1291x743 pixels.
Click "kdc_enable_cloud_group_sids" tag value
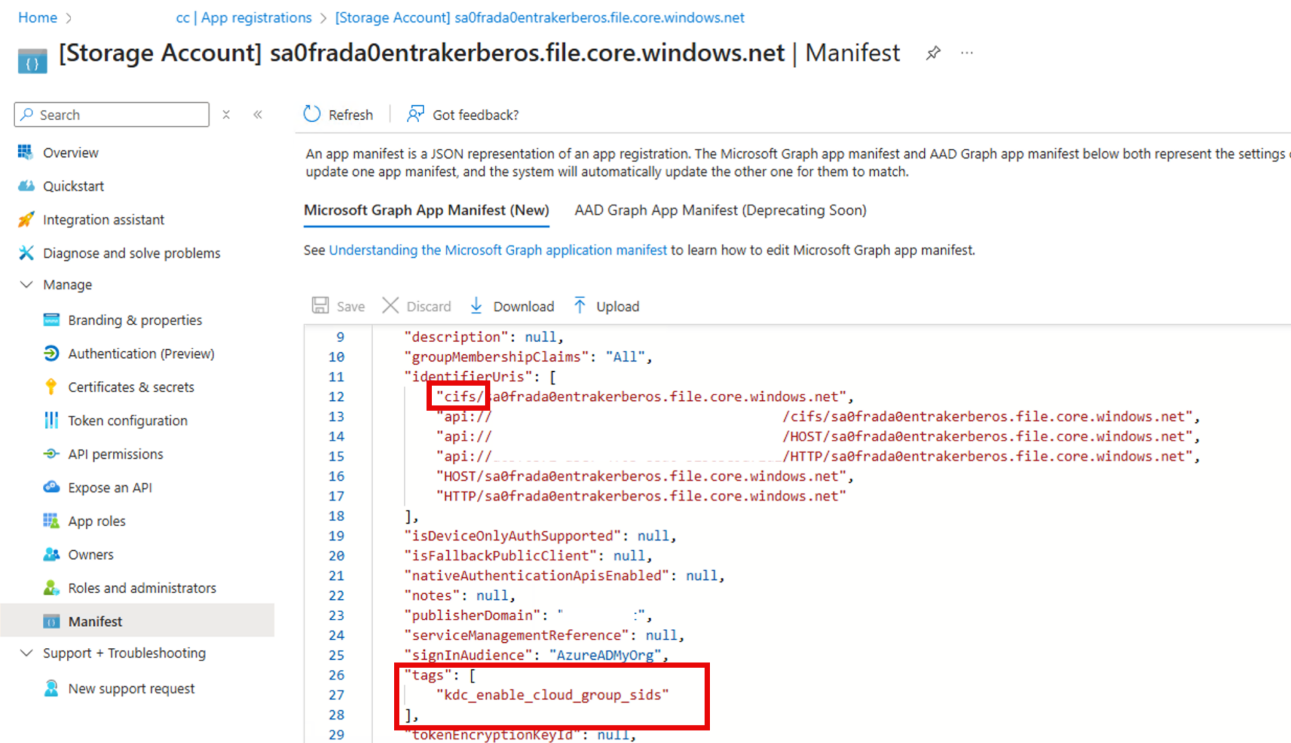point(552,694)
